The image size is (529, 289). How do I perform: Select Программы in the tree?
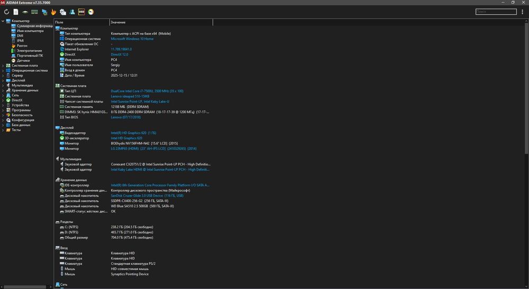tap(21, 110)
